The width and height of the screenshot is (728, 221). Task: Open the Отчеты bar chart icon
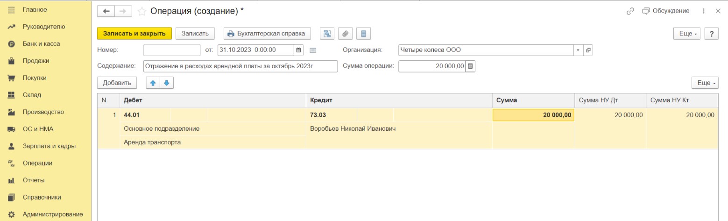tap(12, 180)
